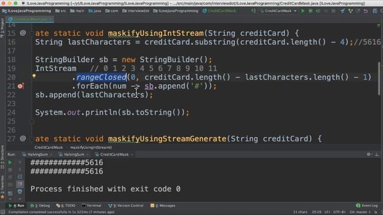Click the up arrow in Run panel sidebar
Image resolution: width=383 pixels, height=215 pixels.
coord(20,162)
